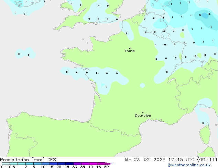Click the Paris city label
Screen dimensions: 218x168
click(x=130, y=51)
